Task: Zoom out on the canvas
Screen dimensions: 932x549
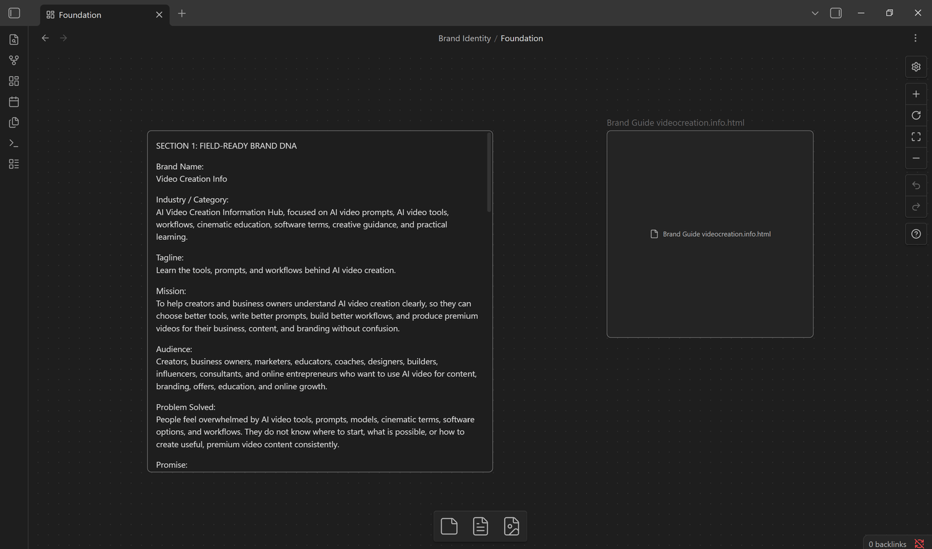Action: 916,158
